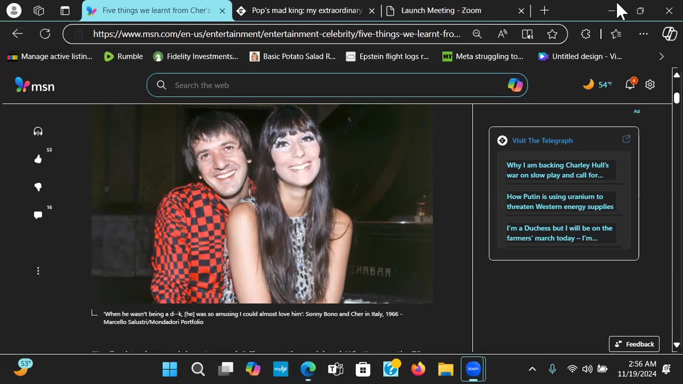Open Zoom from the taskbar
The height and width of the screenshot is (384, 683).
coord(473,369)
